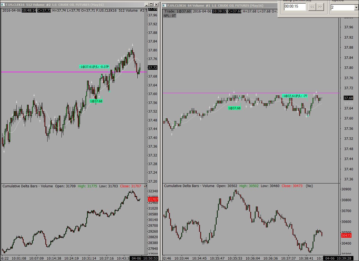
Task: Close the 512 Volume chart window
Action: [156, 5]
